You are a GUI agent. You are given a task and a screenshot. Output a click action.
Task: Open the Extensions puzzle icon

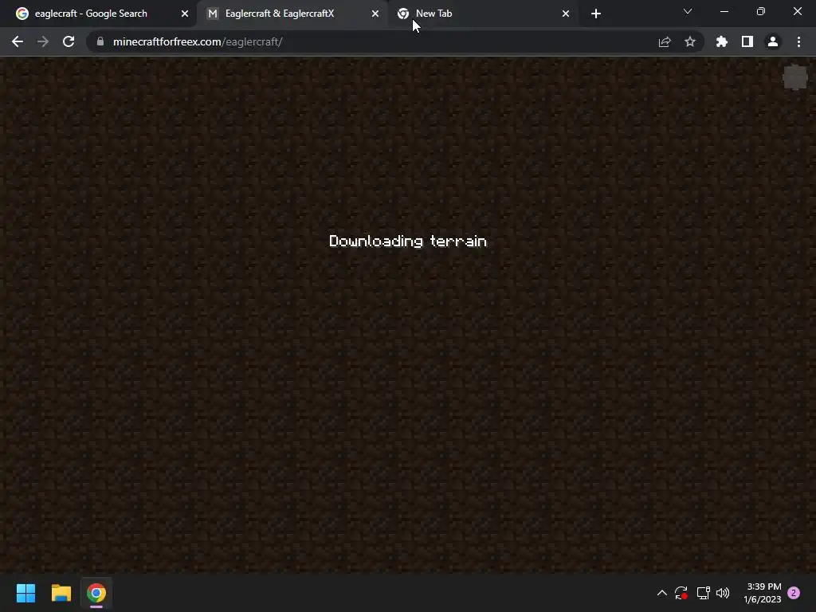click(x=722, y=41)
